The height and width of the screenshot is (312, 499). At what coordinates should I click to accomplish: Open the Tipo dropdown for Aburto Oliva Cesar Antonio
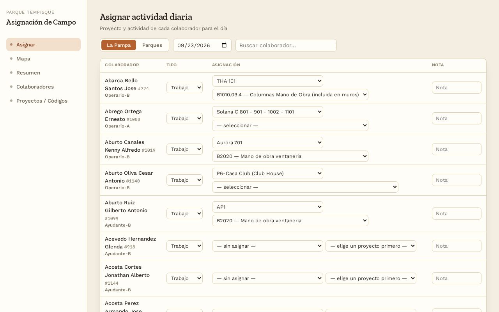point(184,180)
